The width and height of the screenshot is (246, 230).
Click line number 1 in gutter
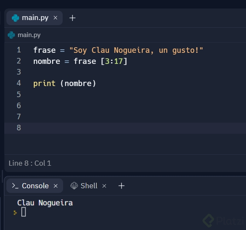click(x=19, y=50)
